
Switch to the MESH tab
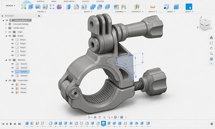[x=54, y=1]
